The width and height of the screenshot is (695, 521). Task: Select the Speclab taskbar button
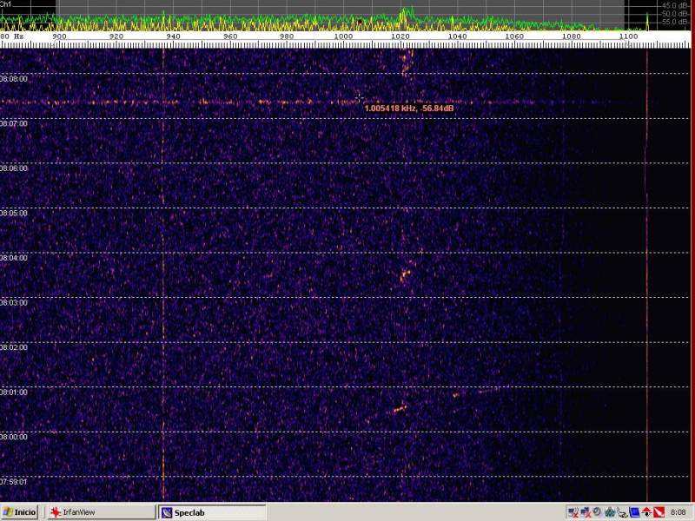213,512
